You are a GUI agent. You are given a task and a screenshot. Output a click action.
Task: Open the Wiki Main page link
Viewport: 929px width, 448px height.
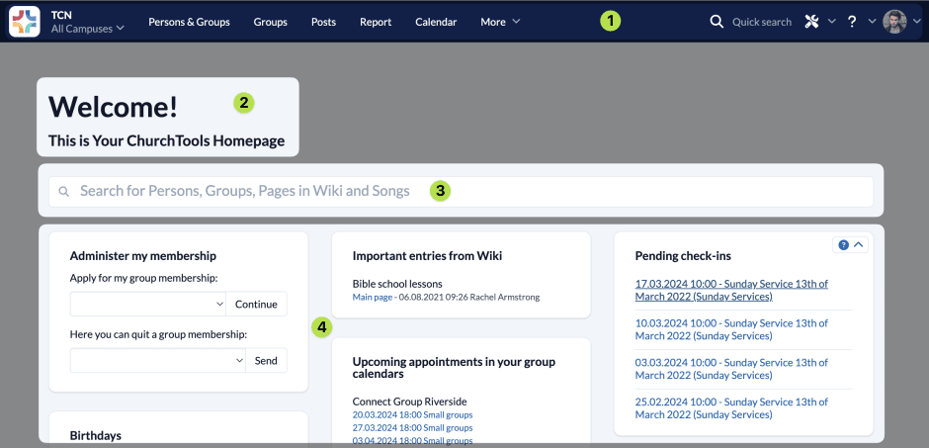pos(374,297)
